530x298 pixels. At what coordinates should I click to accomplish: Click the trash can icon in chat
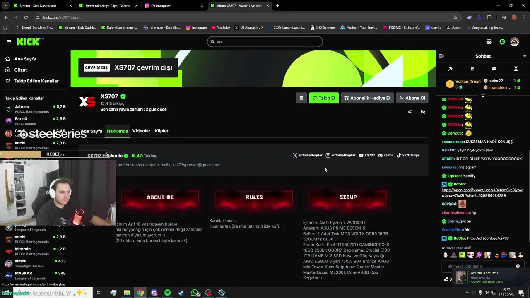click(472, 69)
